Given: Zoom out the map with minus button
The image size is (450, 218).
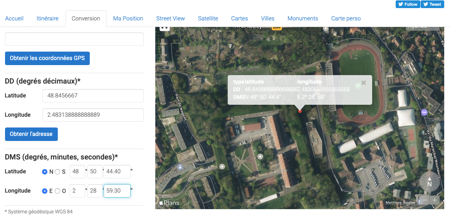Looking at the screenshot, I should click(x=425, y=200).
